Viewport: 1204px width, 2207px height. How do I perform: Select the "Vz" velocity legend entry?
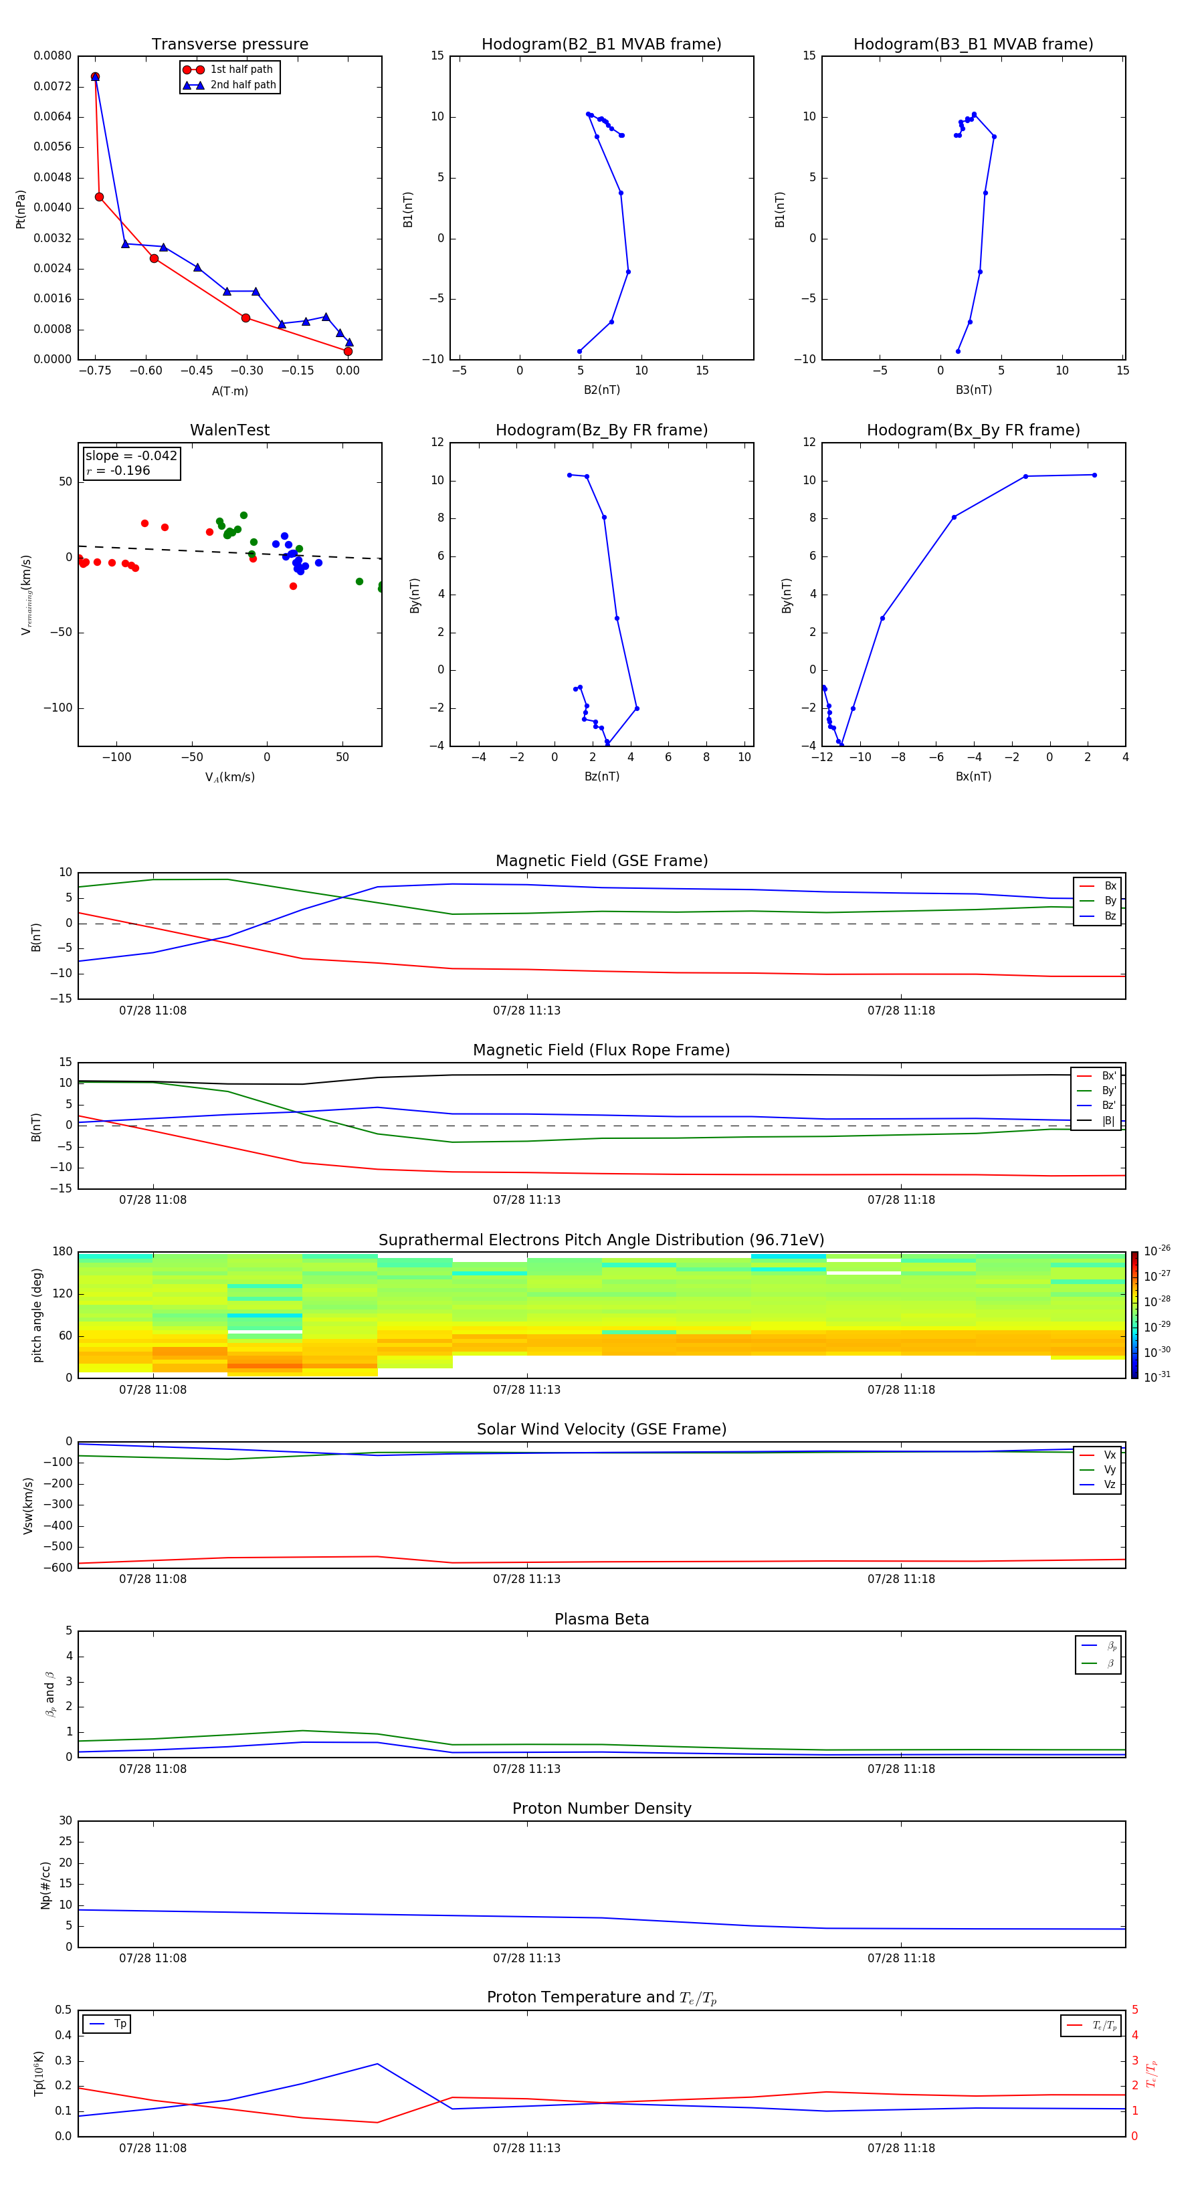[x=1098, y=1485]
